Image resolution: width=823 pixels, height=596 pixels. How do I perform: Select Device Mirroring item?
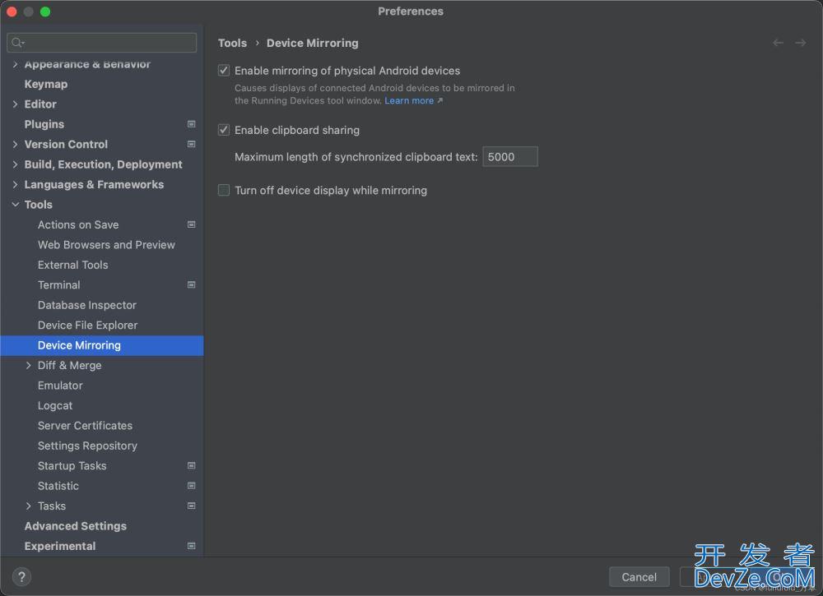pos(102,345)
